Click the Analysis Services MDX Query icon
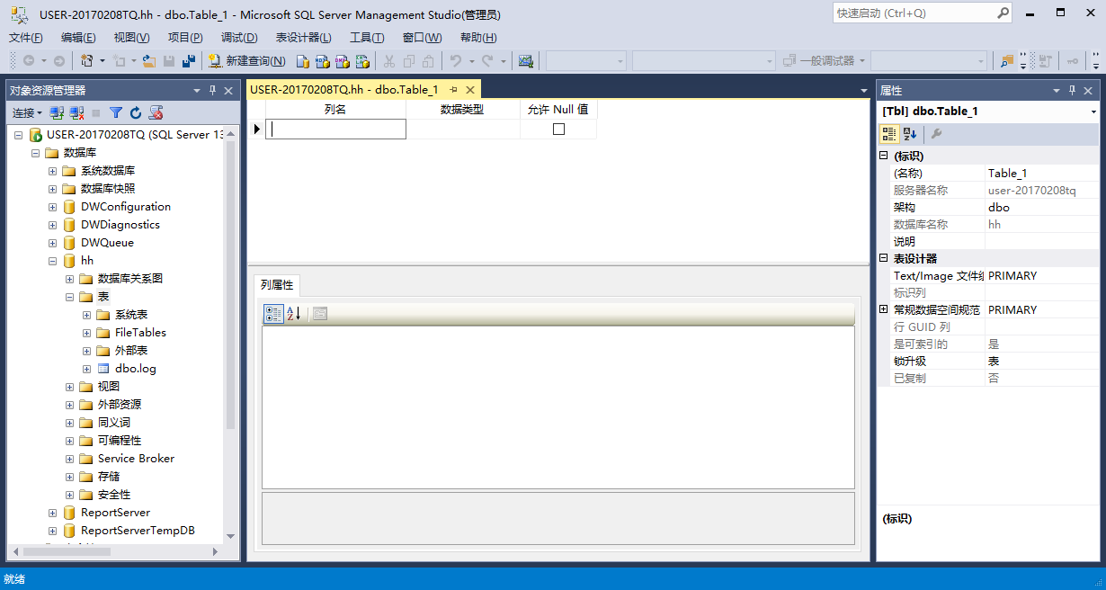This screenshot has height=590, width=1106. pyautogui.click(x=323, y=61)
